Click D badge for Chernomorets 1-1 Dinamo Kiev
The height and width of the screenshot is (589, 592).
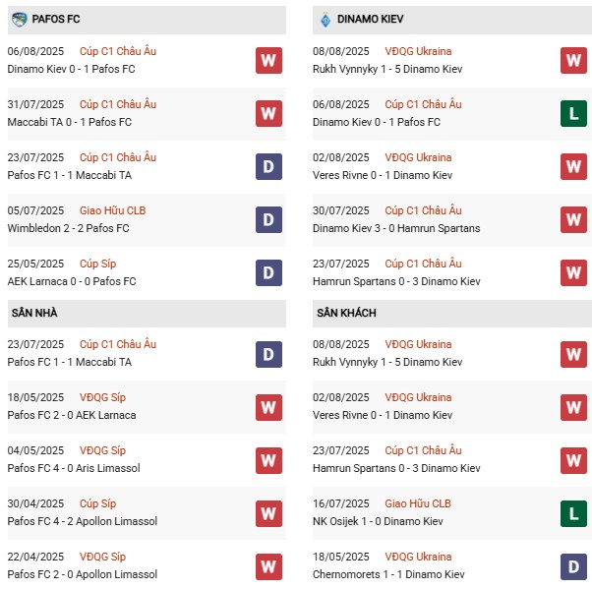[x=573, y=565]
